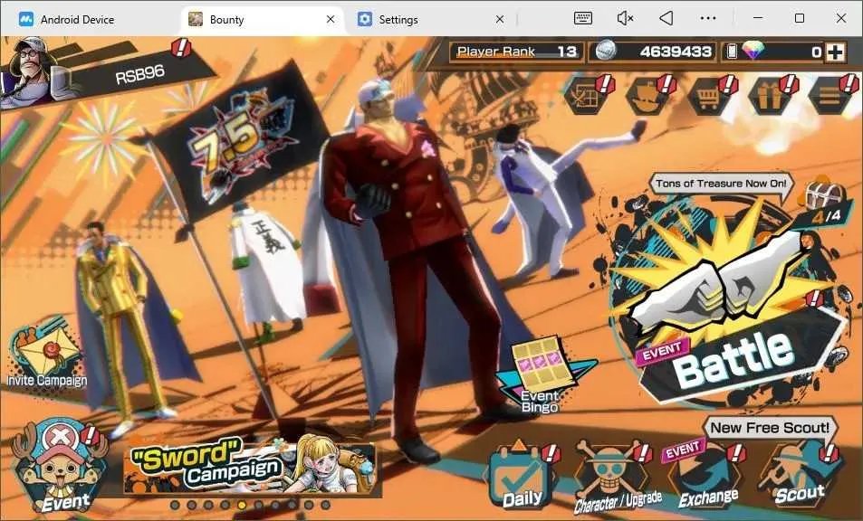Close the Settings tab
863x521 pixels.
[500, 19]
